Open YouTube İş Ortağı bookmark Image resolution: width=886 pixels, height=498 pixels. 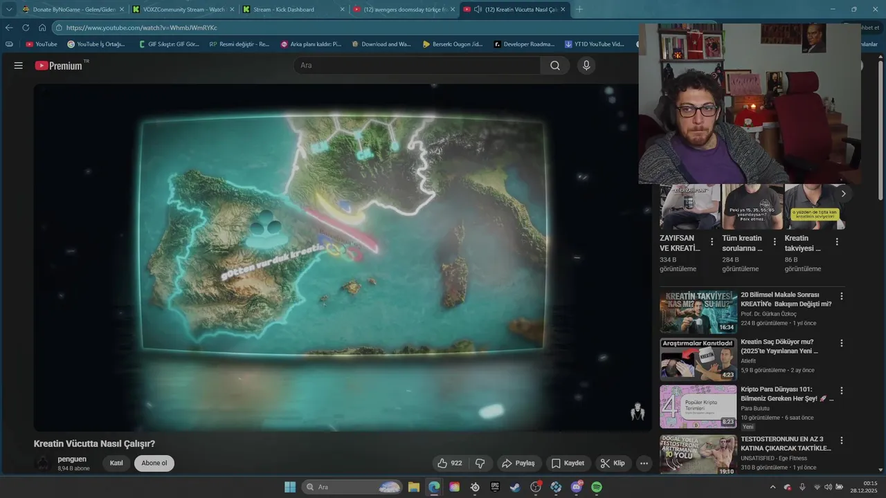tap(96, 44)
